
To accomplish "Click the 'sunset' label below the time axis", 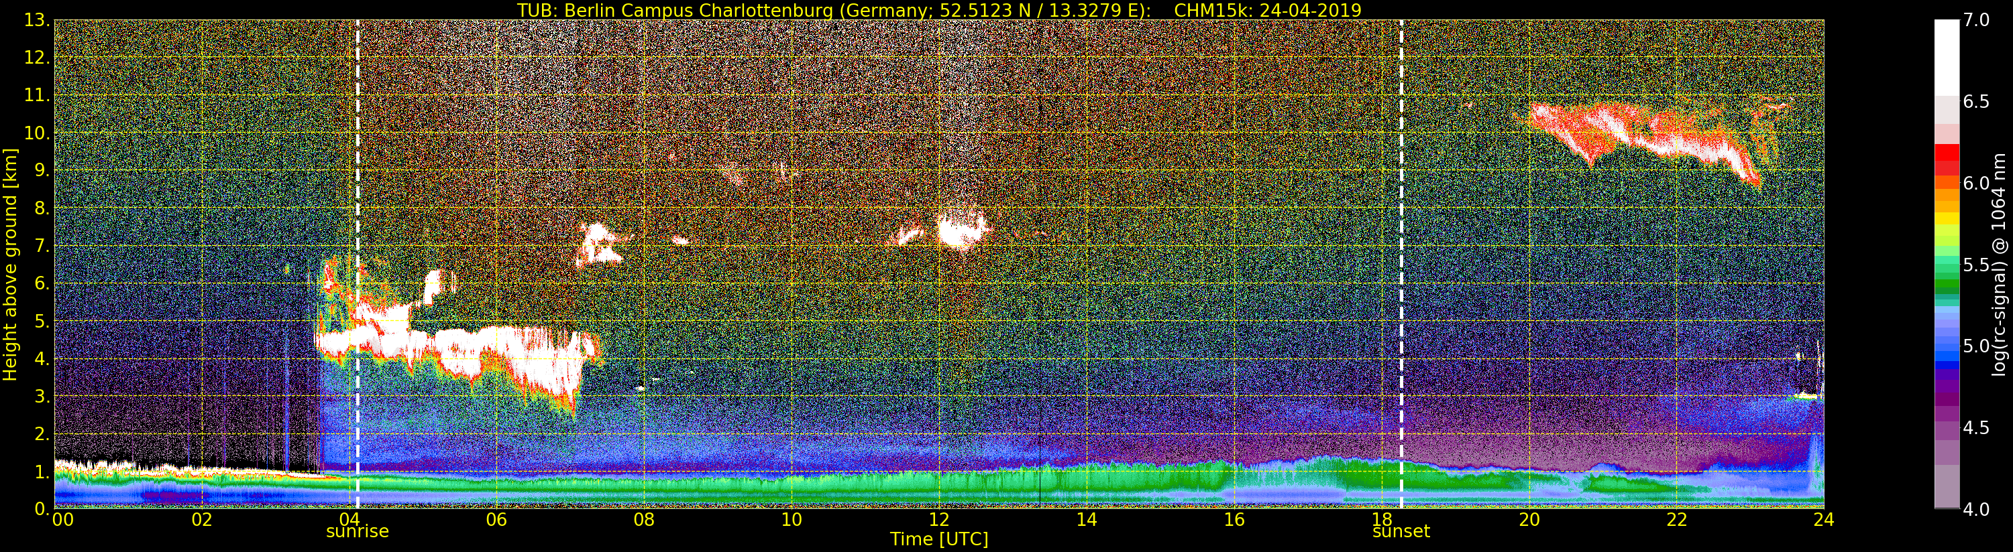I will (1401, 532).
